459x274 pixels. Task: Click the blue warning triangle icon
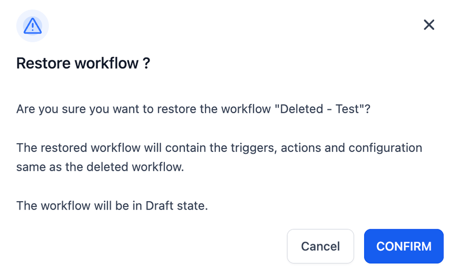point(32,26)
